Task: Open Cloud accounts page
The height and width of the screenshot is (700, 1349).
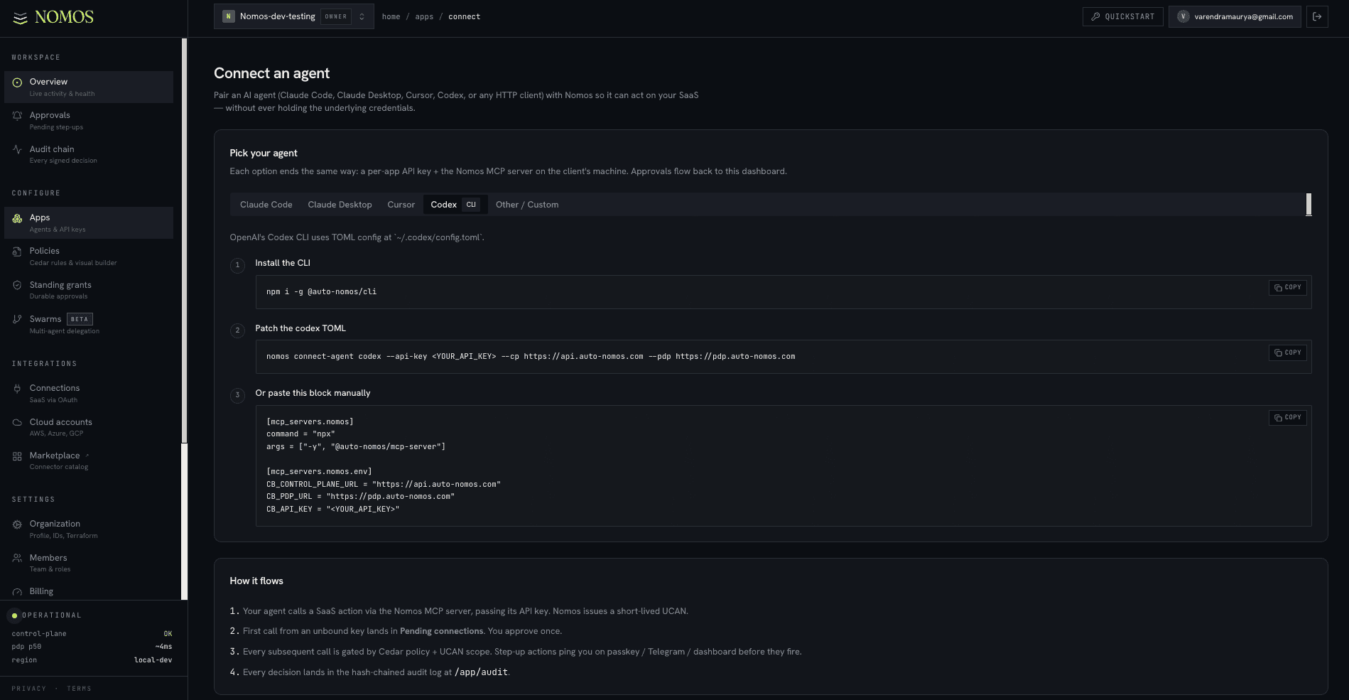Action: 89,427
